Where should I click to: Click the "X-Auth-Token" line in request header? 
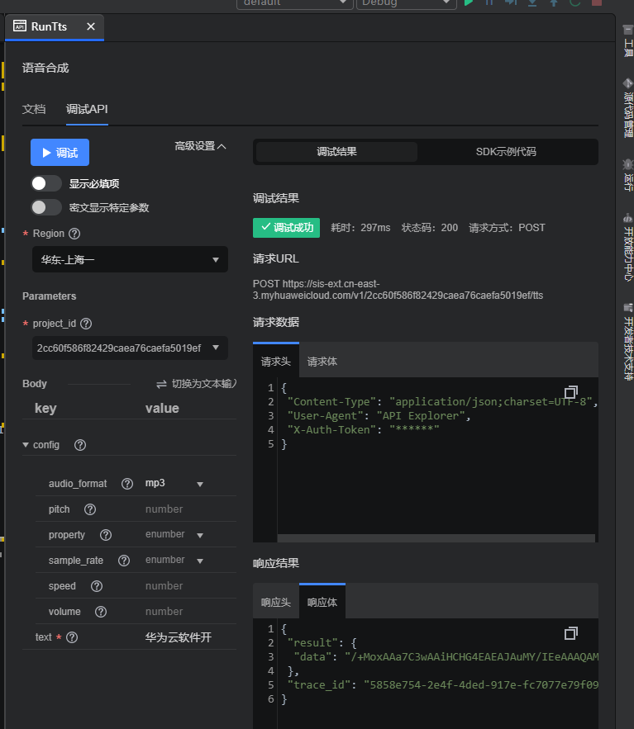click(363, 430)
